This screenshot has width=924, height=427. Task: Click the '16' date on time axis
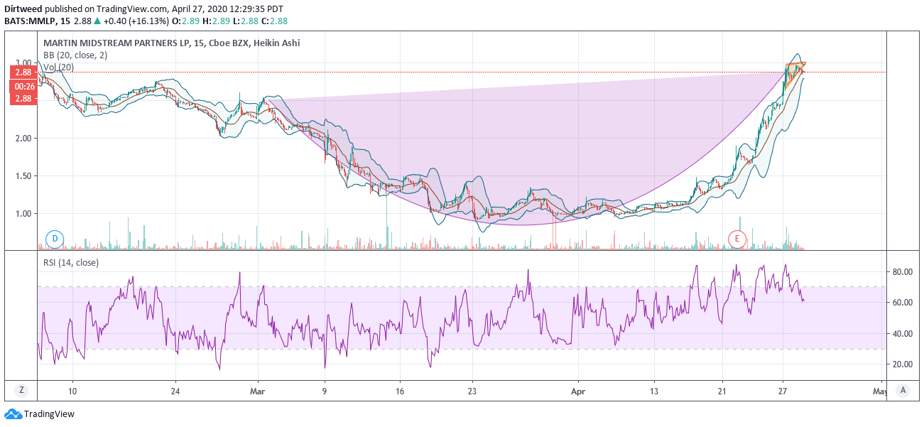[400, 391]
